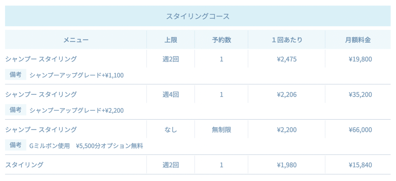The height and width of the screenshot is (181, 396).
Task: Select the 月額料金 column header
Action: point(358,40)
